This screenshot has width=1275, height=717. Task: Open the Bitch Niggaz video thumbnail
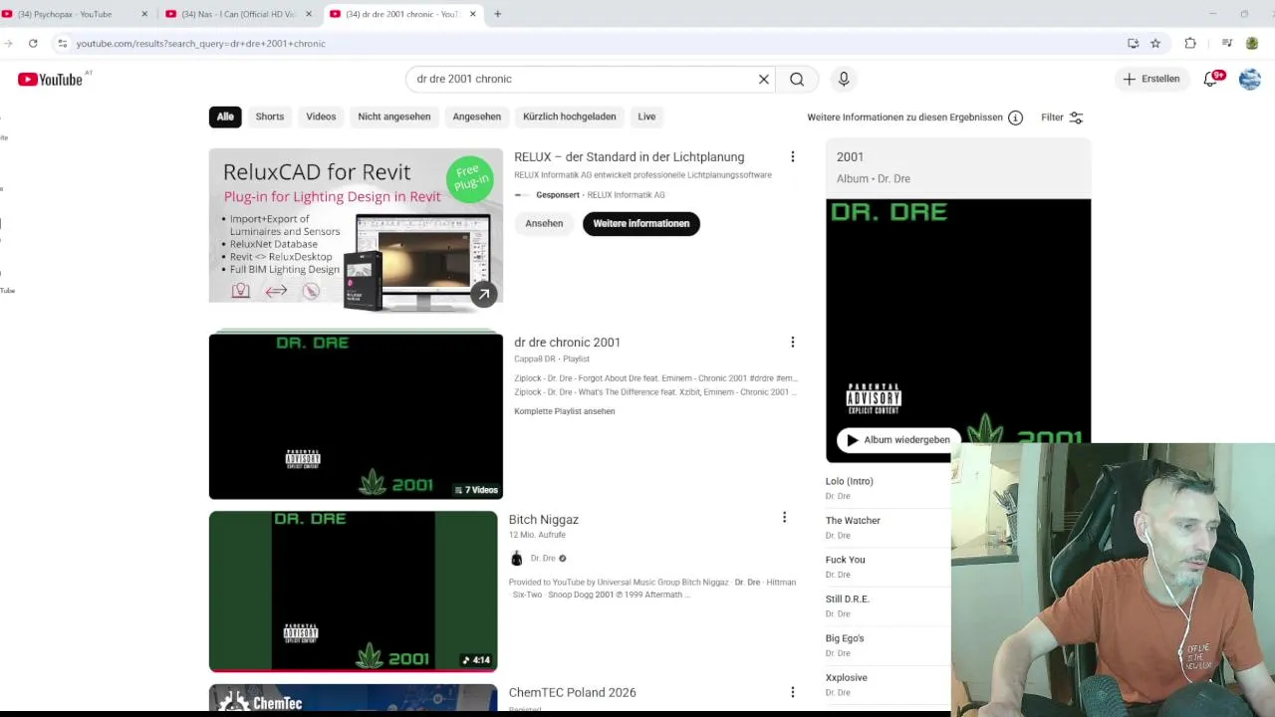tap(353, 592)
